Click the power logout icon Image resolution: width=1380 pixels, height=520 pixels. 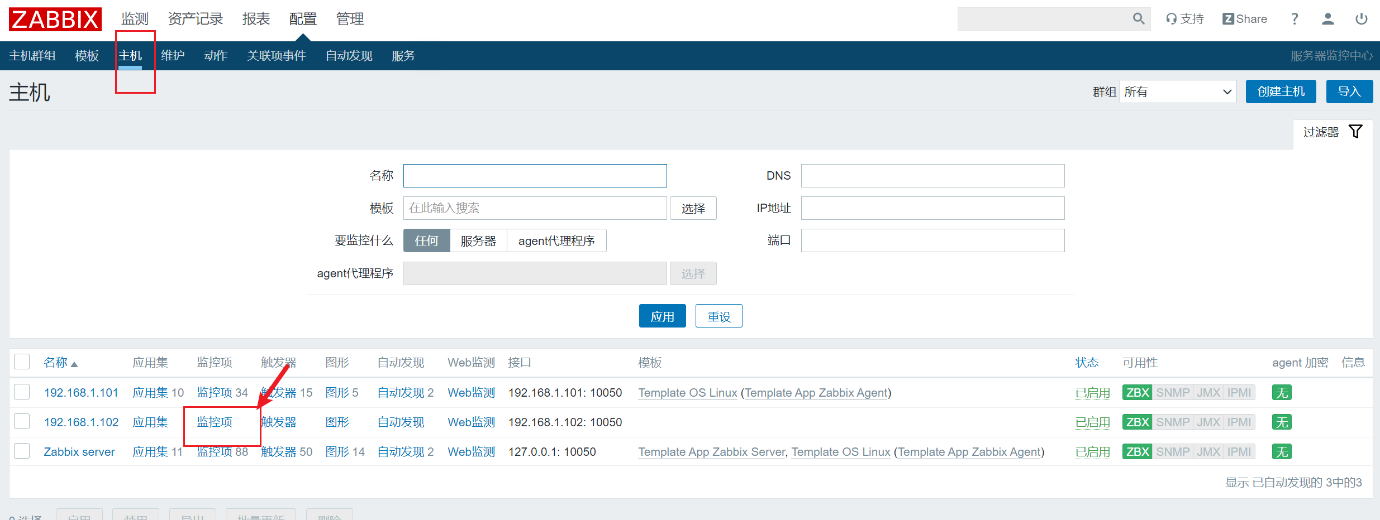pos(1362,19)
